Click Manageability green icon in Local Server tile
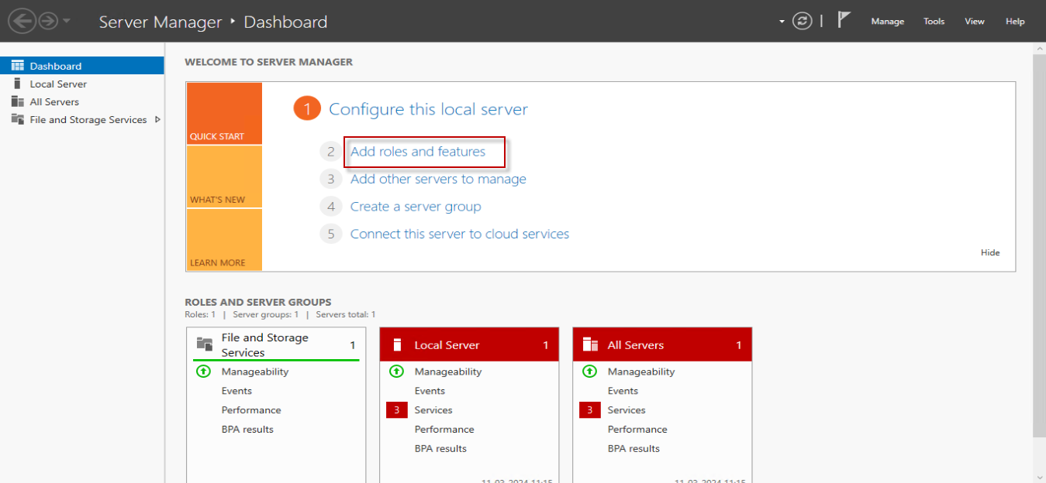This screenshot has width=1046, height=483. (396, 372)
